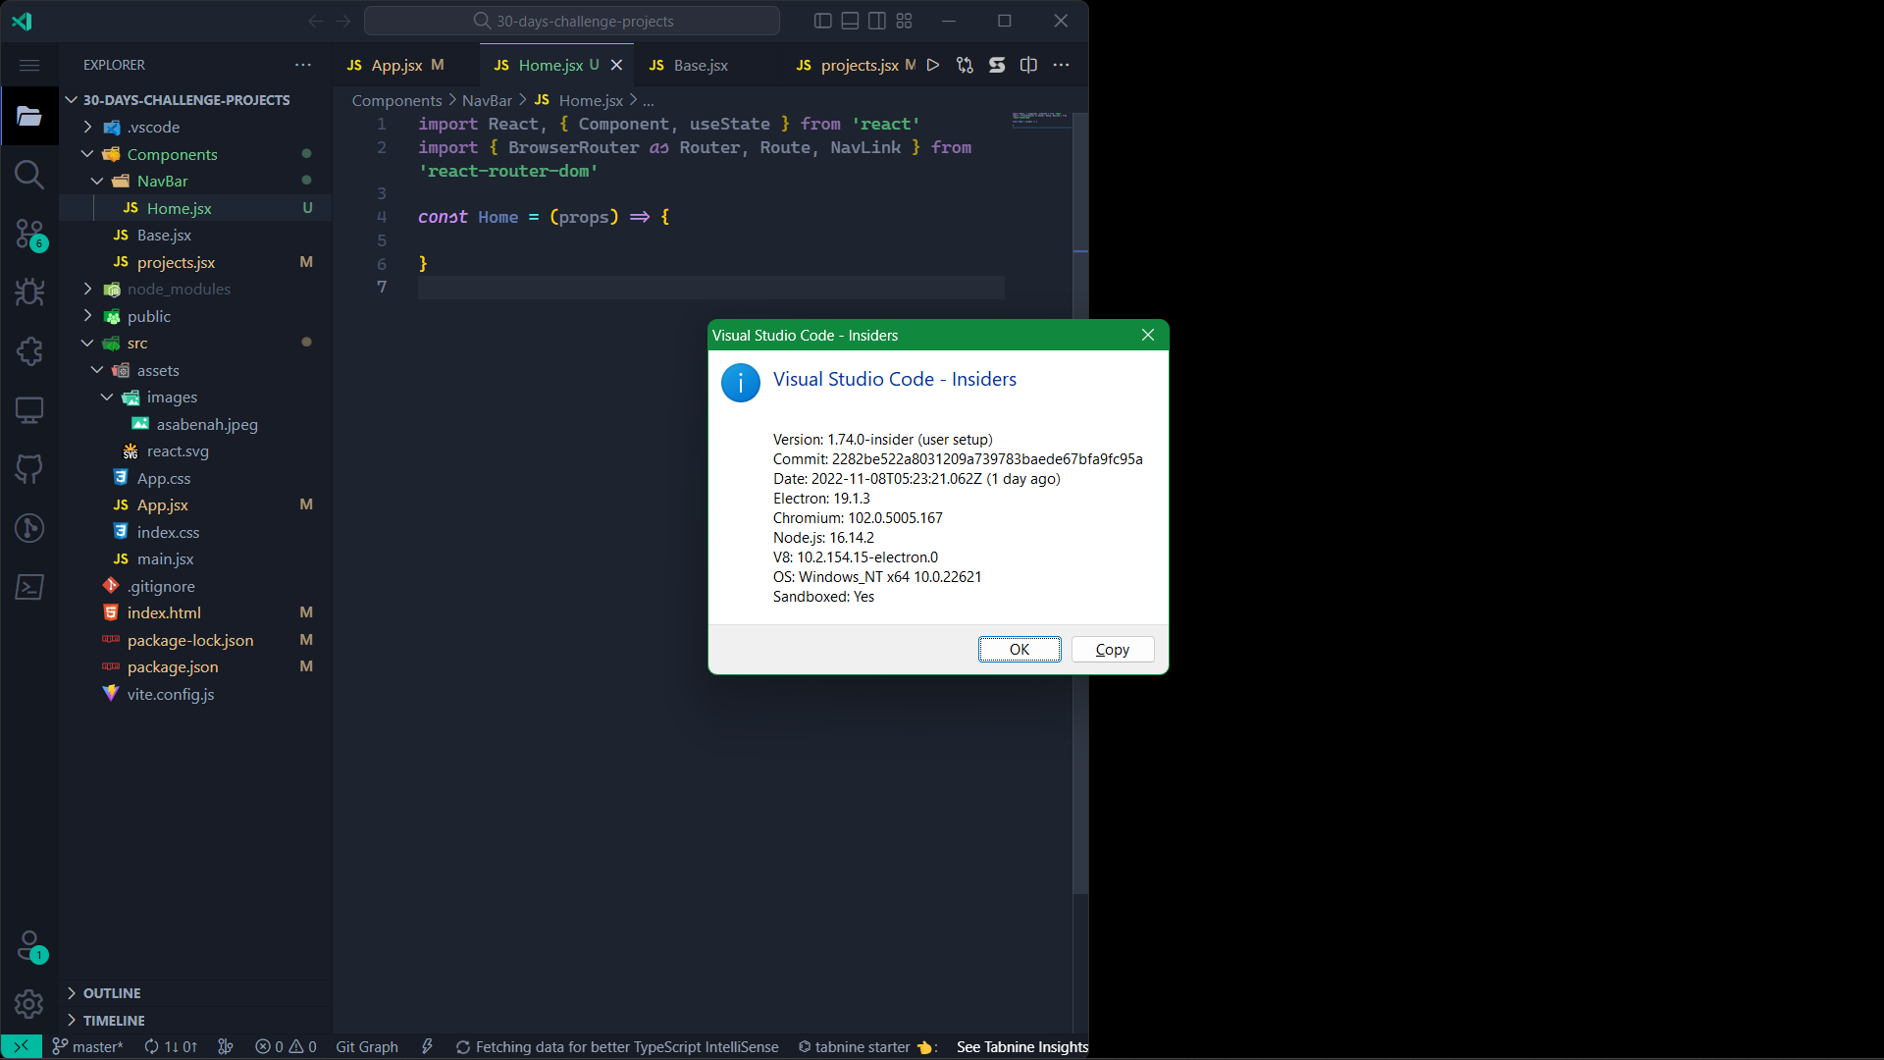Screen dimensions: 1884x1060
Task: Toggle the panel layout icon in the title bar
Action: [x=850, y=21]
